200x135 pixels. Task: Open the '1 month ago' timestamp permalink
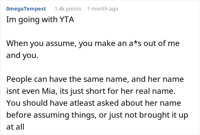103,9
